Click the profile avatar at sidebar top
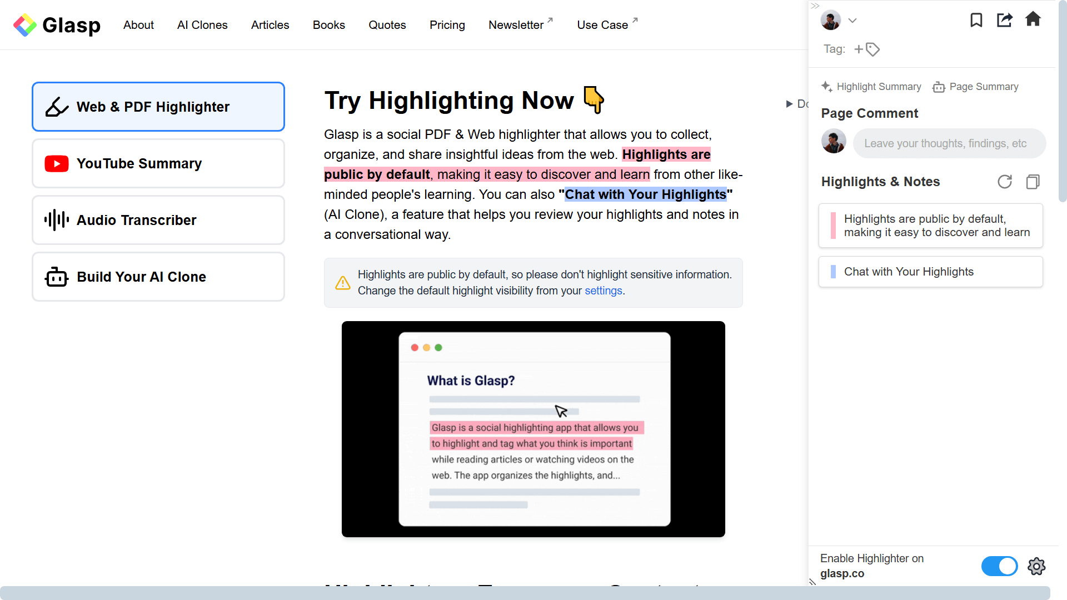The width and height of the screenshot is (1067, 600). pyautogui.click(x=831, y=20)
